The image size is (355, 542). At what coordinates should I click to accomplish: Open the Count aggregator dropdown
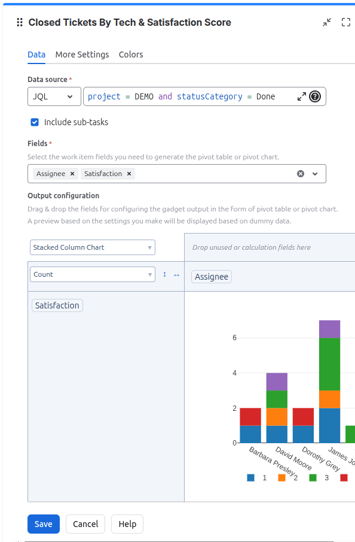(93, 274)
